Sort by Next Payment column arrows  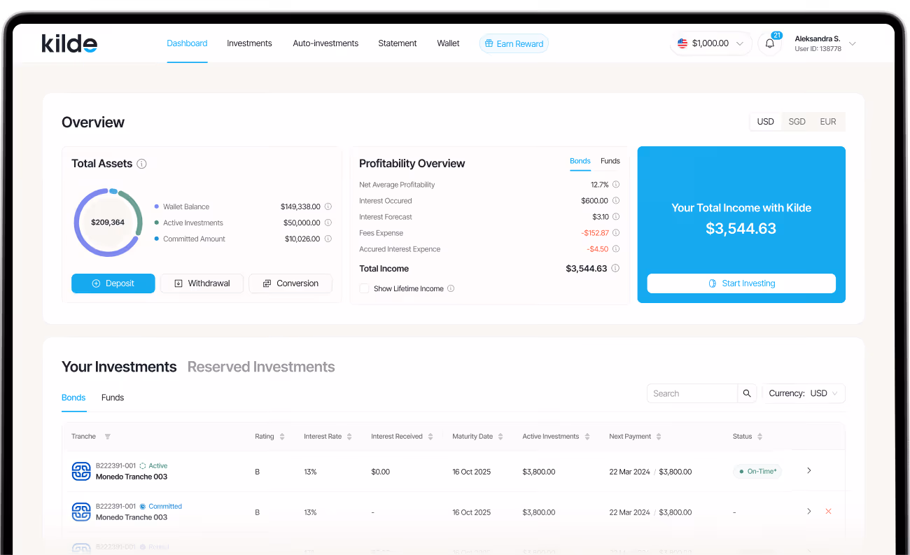pyautogui.click(x=659, y=437)
